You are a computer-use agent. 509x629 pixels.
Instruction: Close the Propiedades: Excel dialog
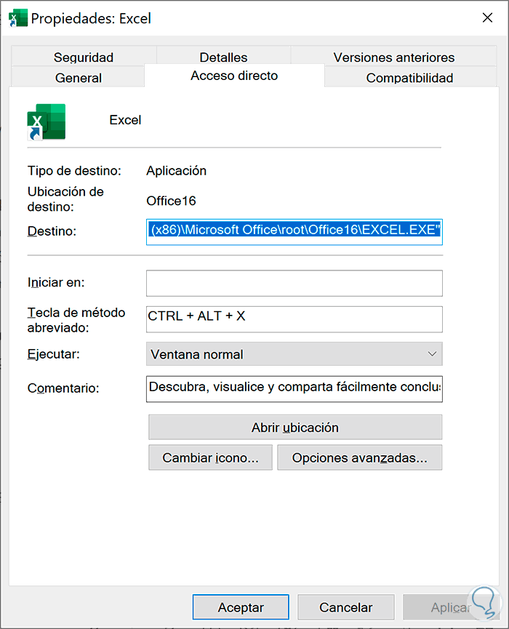click(x=487, y=17)
